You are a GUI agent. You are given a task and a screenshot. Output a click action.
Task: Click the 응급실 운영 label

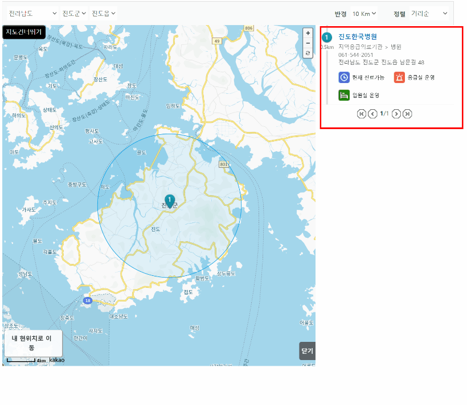tap(421, 77)
